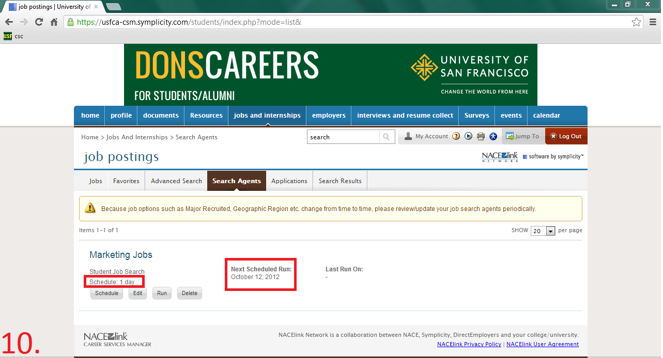Click the browser forward arrow

24,22
